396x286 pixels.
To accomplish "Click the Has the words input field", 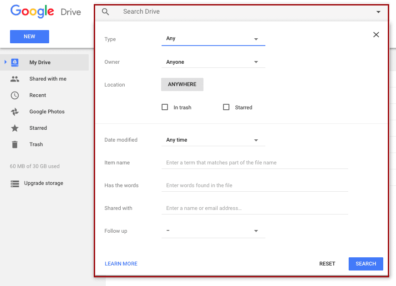I will click(255, 185).
